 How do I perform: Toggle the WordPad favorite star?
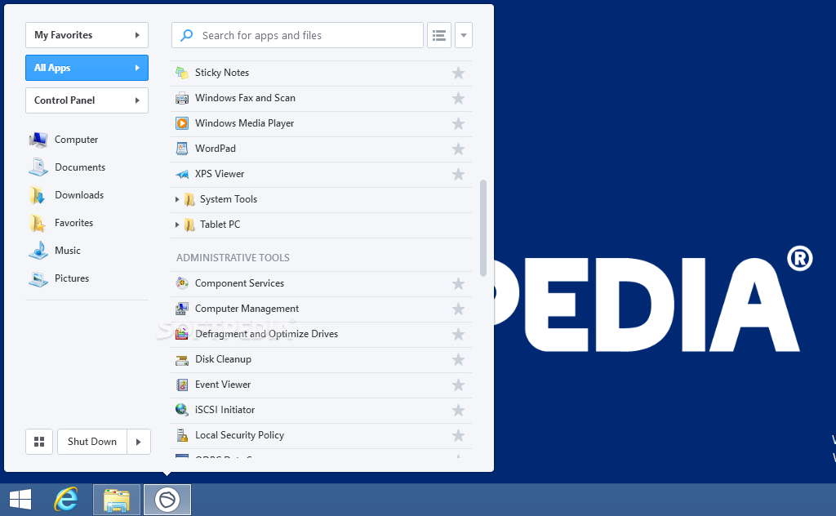pos(458,149)
